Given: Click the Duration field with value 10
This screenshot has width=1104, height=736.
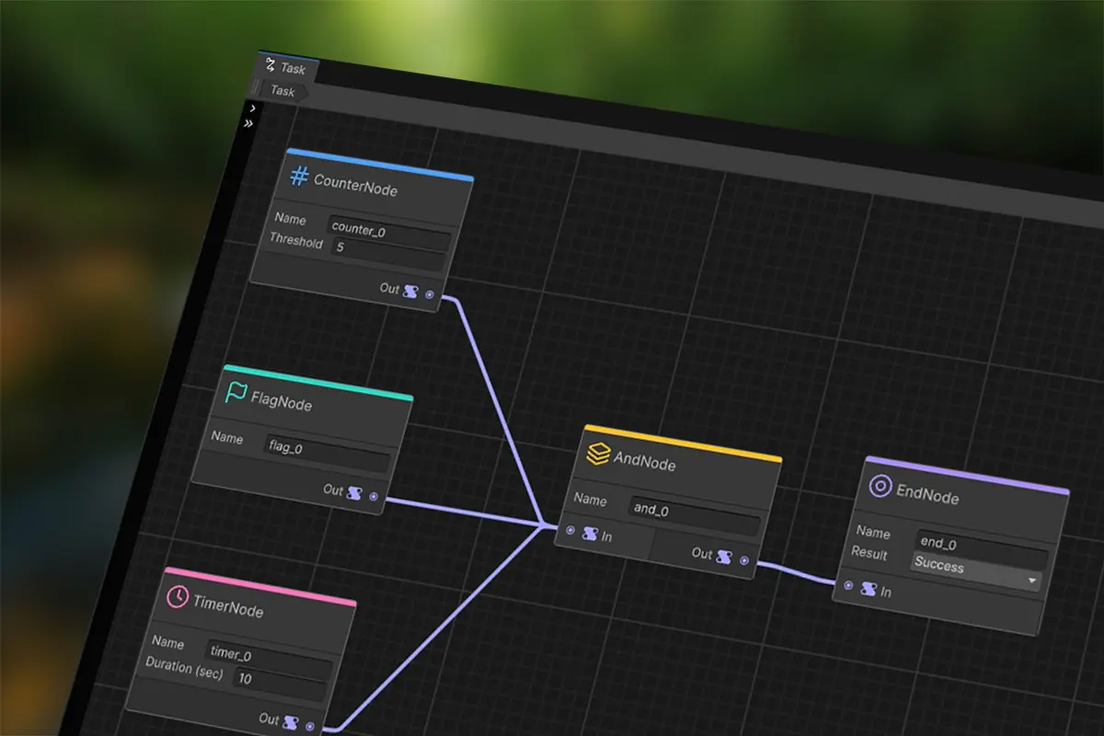Looking at the screenshot, I should [279, 684].
